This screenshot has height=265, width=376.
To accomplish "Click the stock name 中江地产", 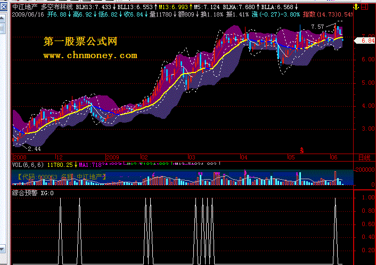I will (24, 7).
